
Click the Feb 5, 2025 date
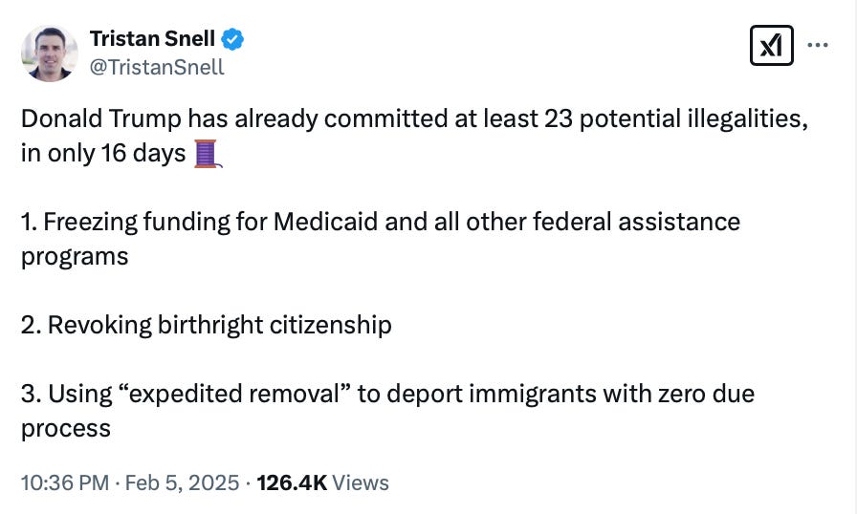(182, 482)
